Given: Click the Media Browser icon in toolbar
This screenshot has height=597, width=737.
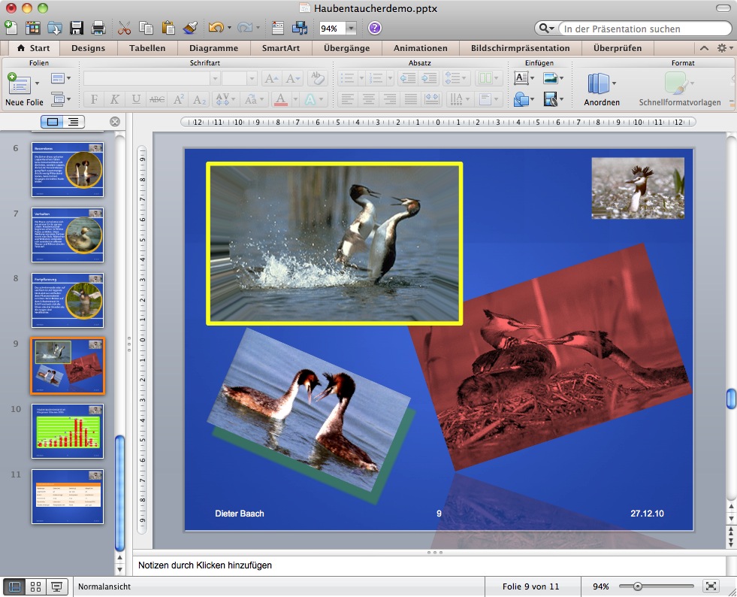Looking at the screenshot, I should (300, 29).
